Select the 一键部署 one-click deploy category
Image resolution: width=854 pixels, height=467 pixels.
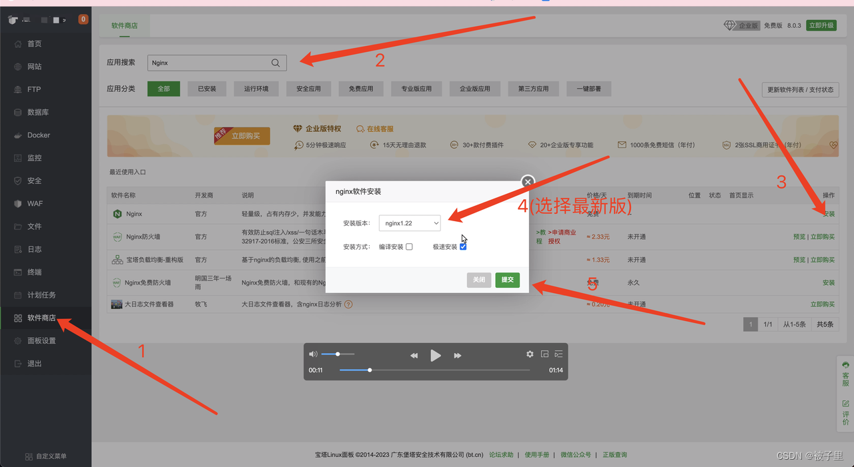coord(589,89)
